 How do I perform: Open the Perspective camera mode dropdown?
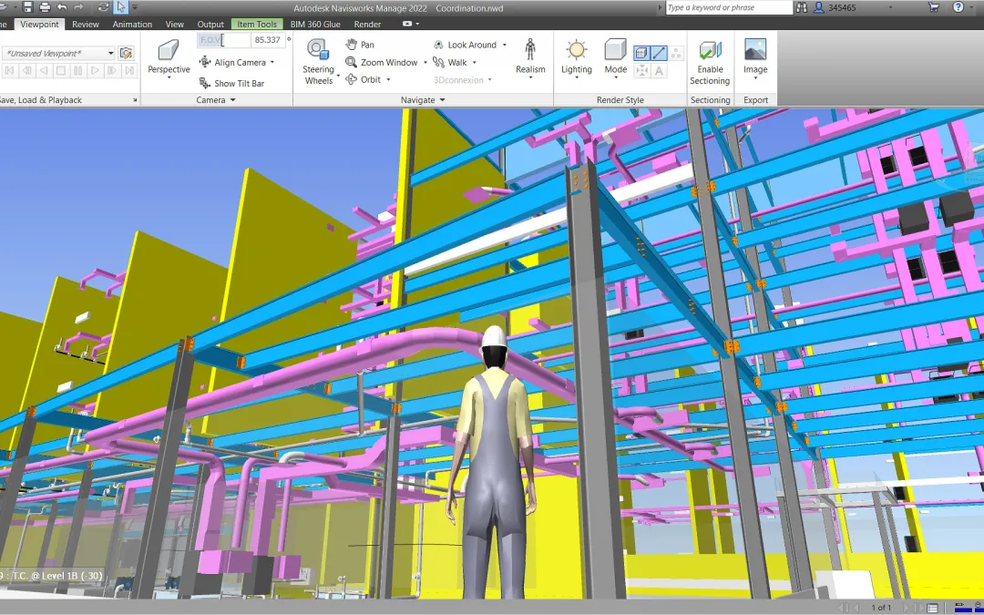click(x=169, y=58)
